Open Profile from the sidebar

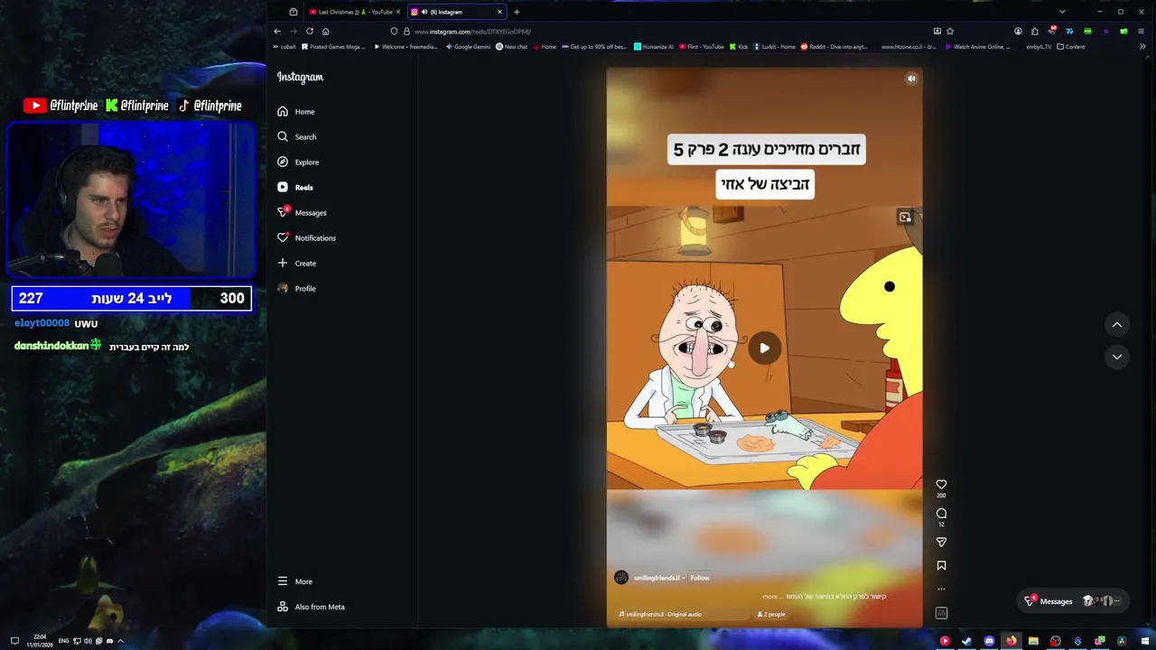click(297, 289)
